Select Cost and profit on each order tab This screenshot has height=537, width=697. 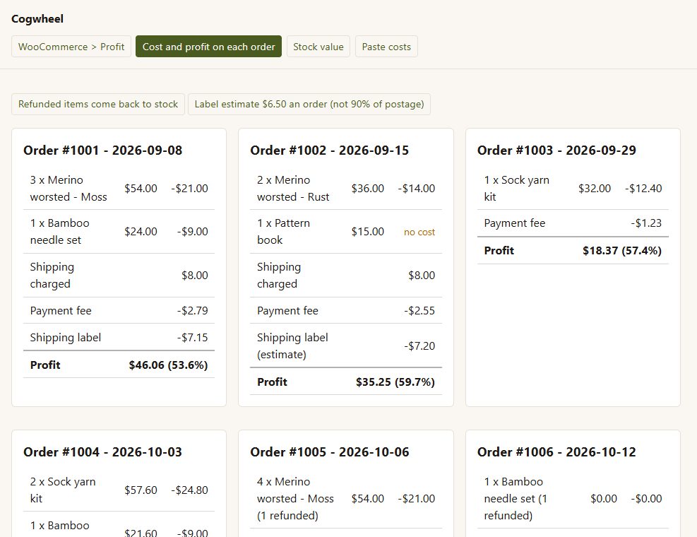point(208,47)
